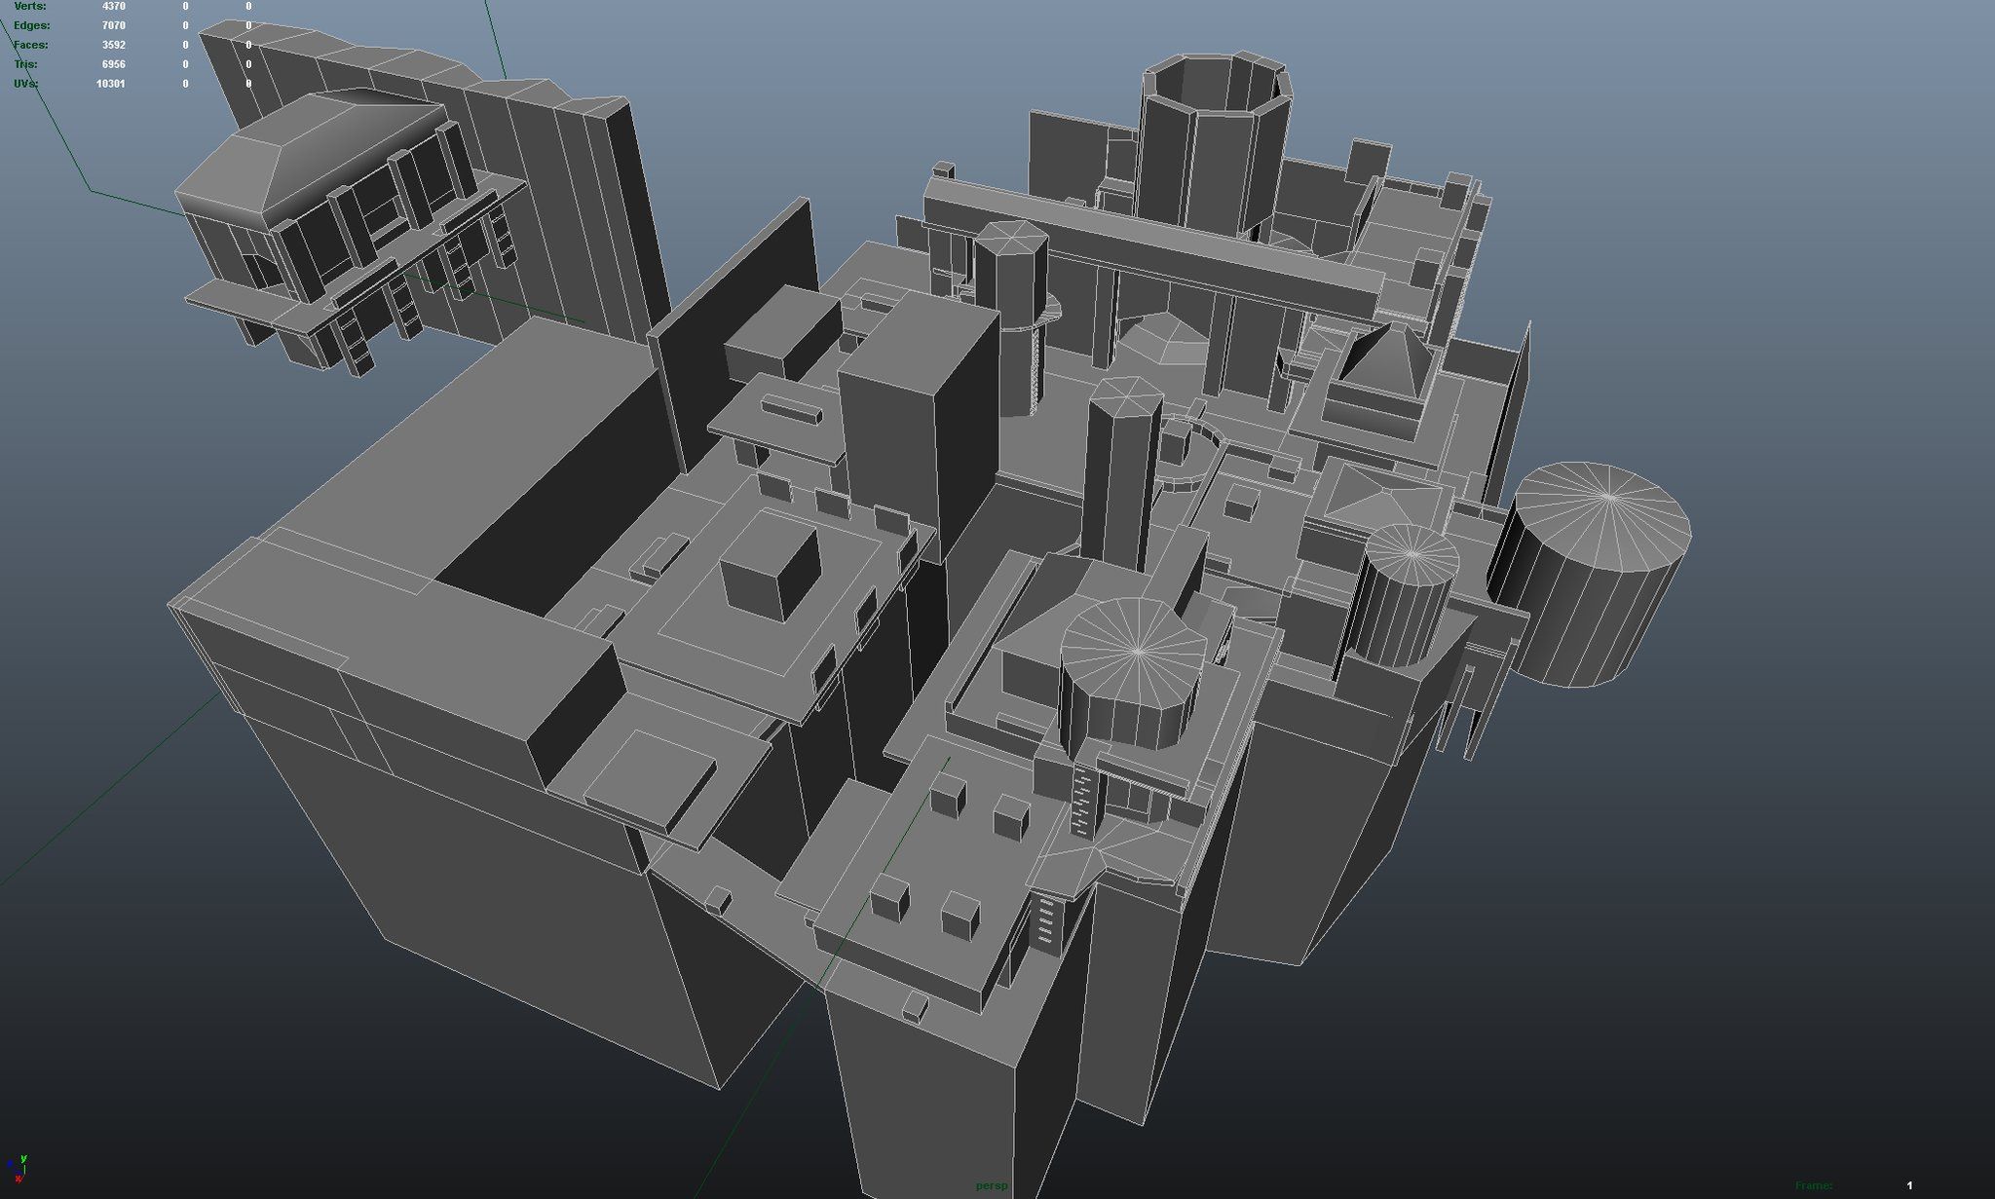Click the Faces label in HUD
This screenshot has width=1995, height=1199.
tap(30, 45)
